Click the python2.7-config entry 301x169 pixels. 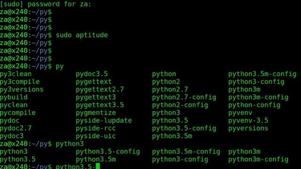click(x=184, y=97)
